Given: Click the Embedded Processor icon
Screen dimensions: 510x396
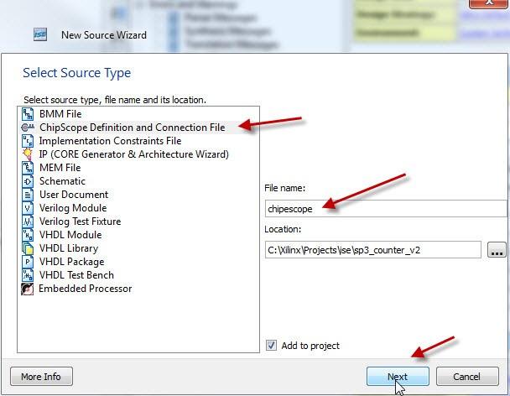Looking at the screenshot, I should click(x=28, y=289).
